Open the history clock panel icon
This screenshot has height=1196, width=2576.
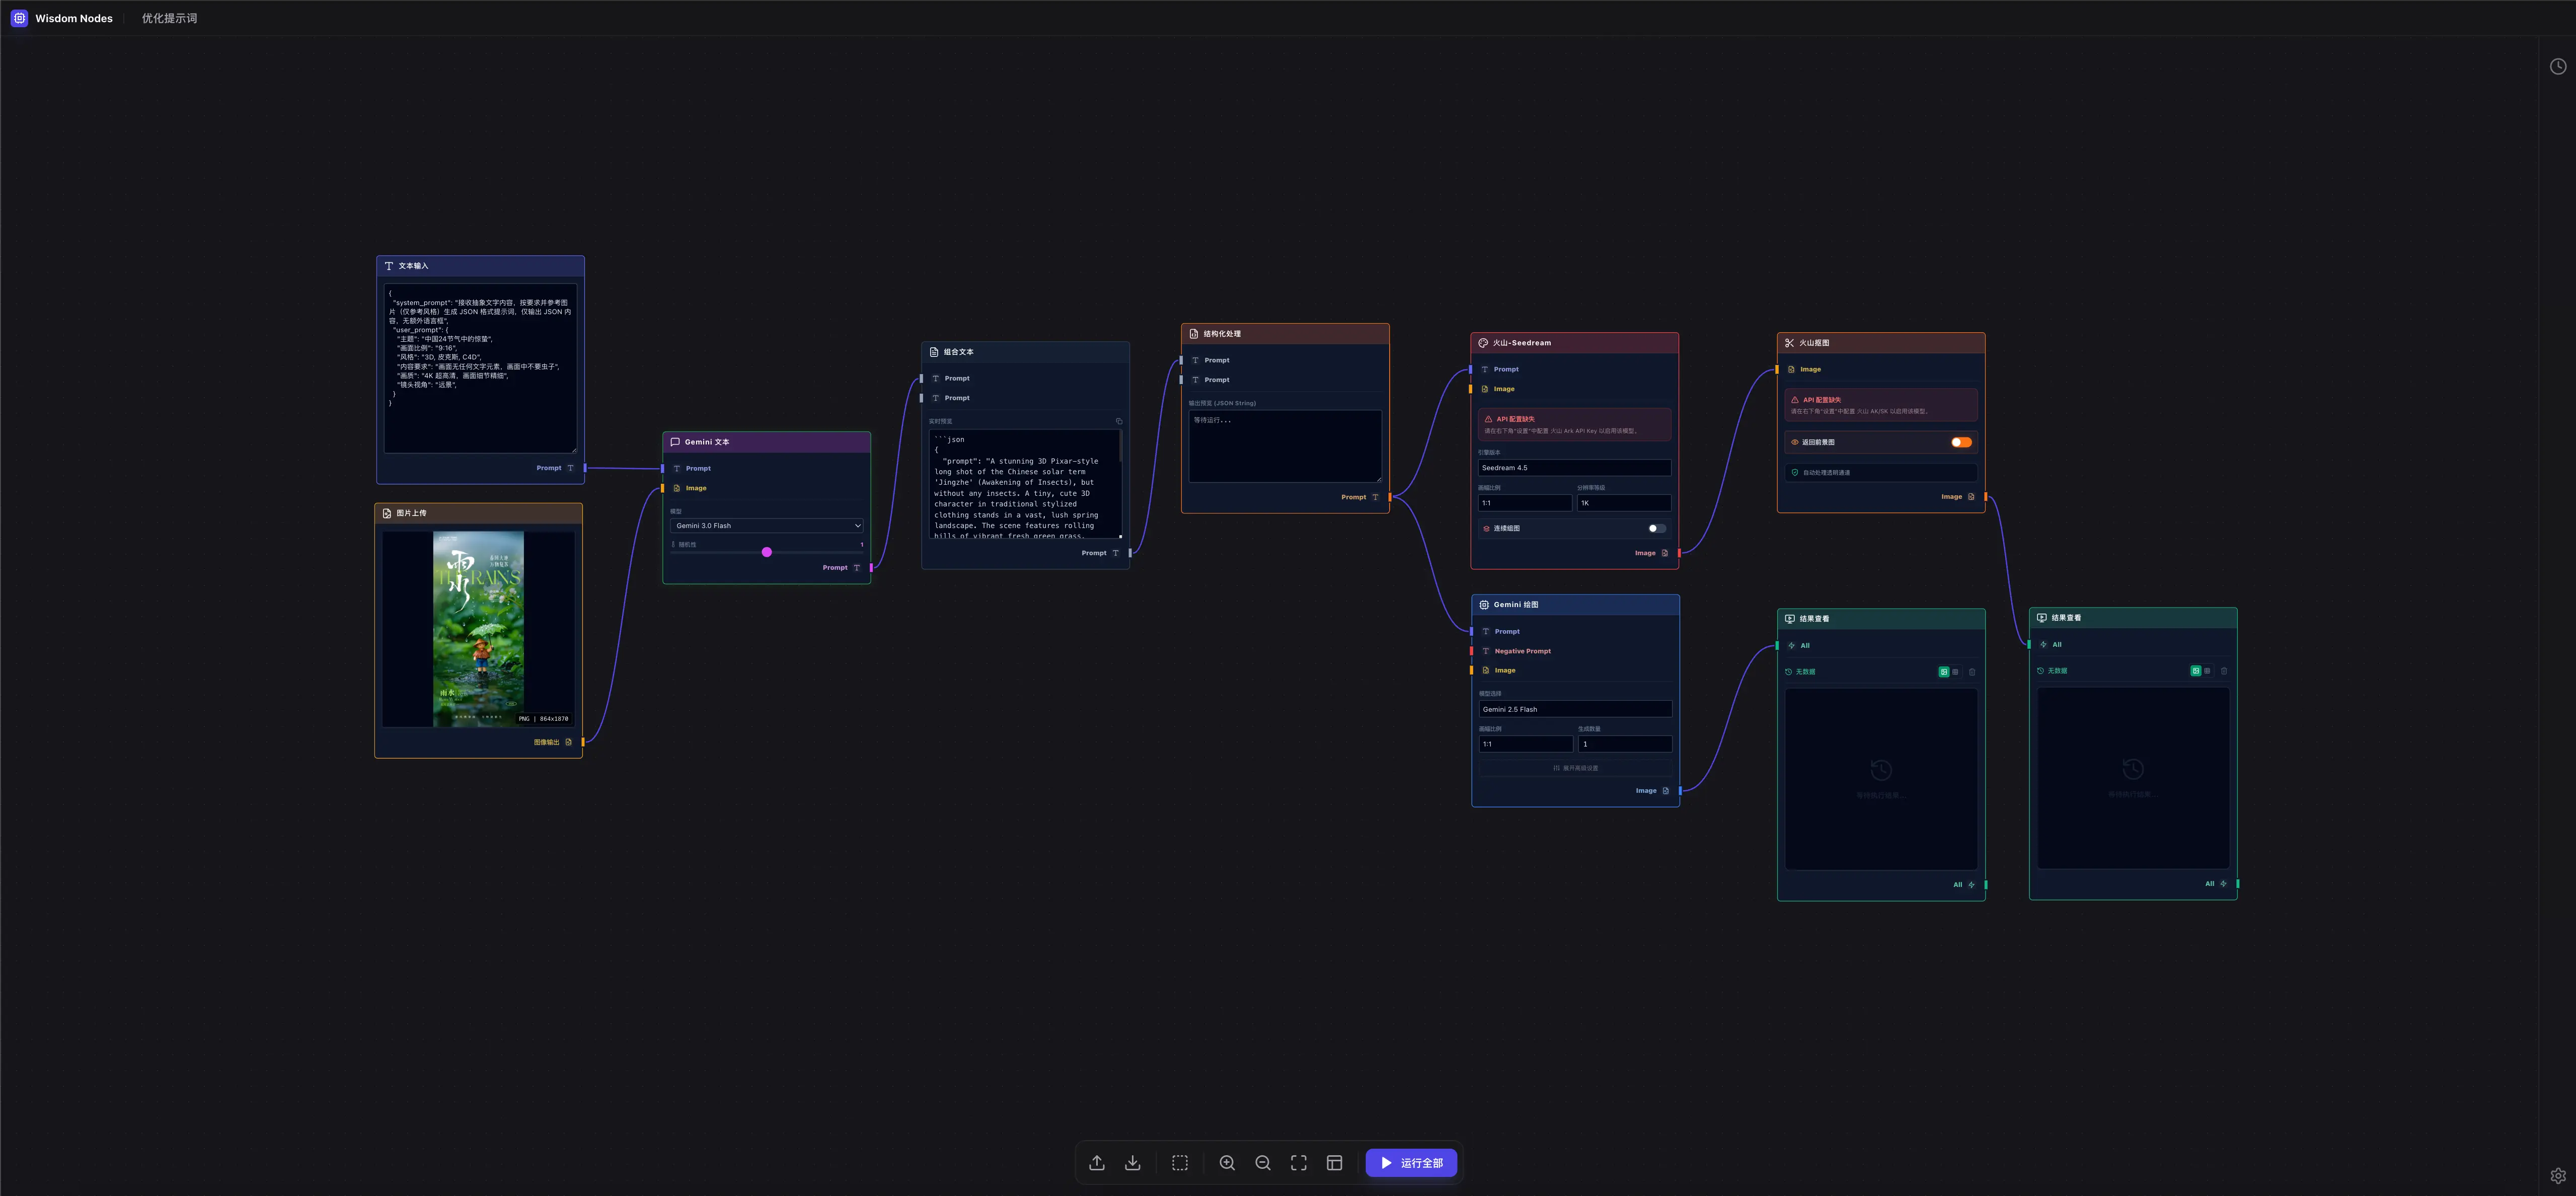point(2558,66)
